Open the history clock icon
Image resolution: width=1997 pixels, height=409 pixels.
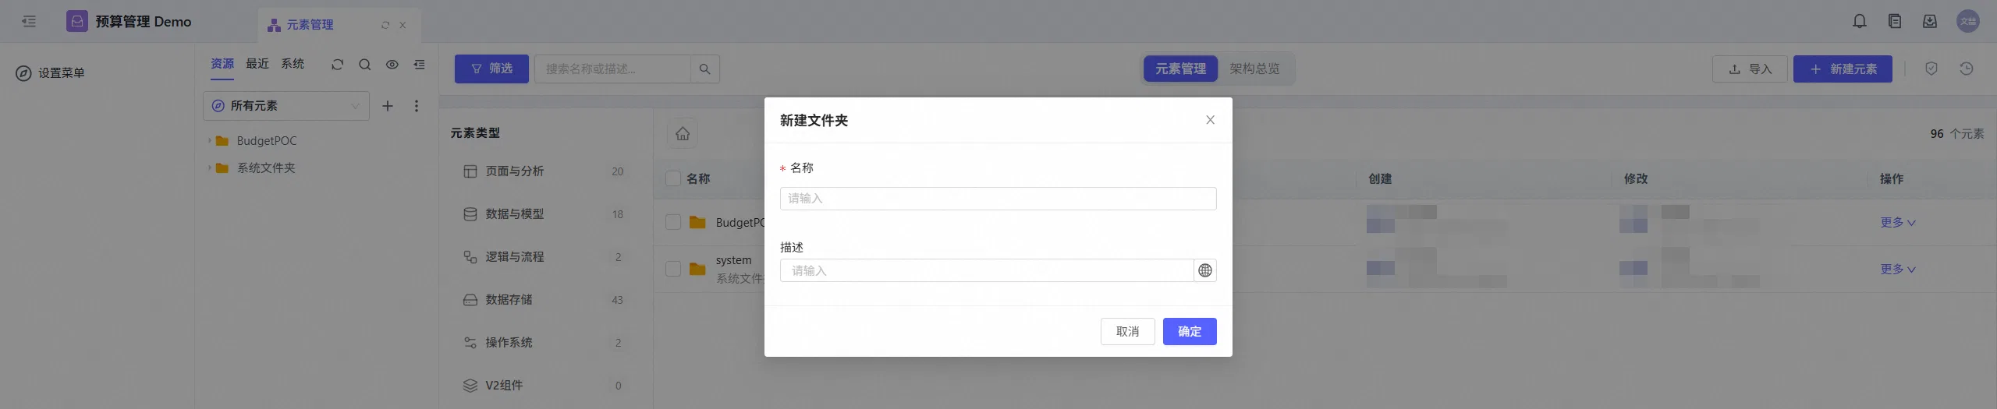[x=1967, y=69]
